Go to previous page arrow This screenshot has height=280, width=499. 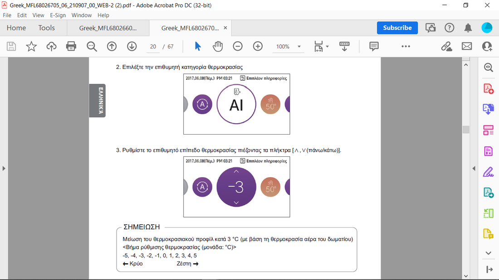point(112,46)
